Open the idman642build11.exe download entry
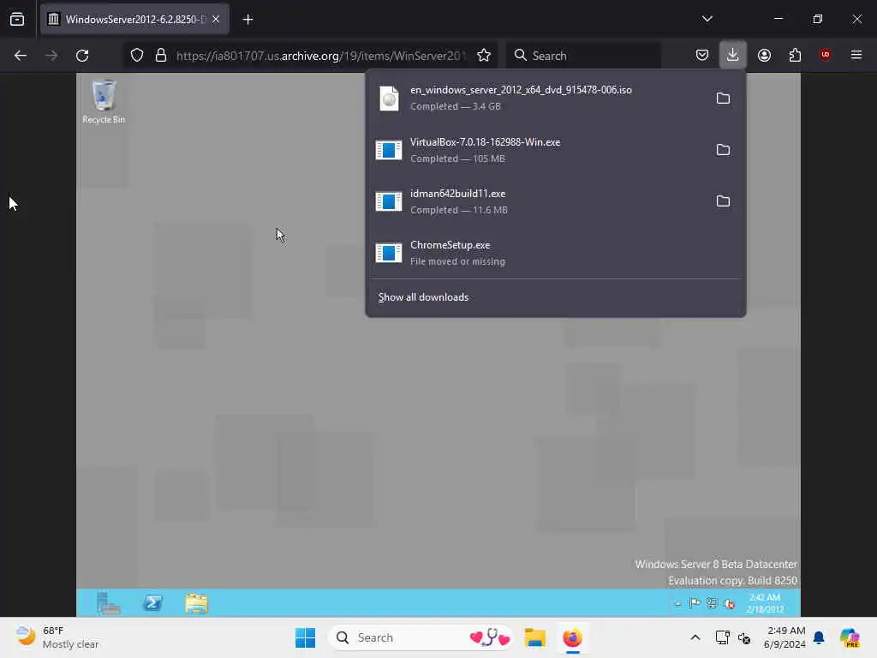Image resolution: width=877 pixels, height=658 pixels. pos(537,201)
